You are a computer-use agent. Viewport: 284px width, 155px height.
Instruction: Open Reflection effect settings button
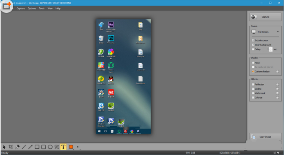point(277,85)
